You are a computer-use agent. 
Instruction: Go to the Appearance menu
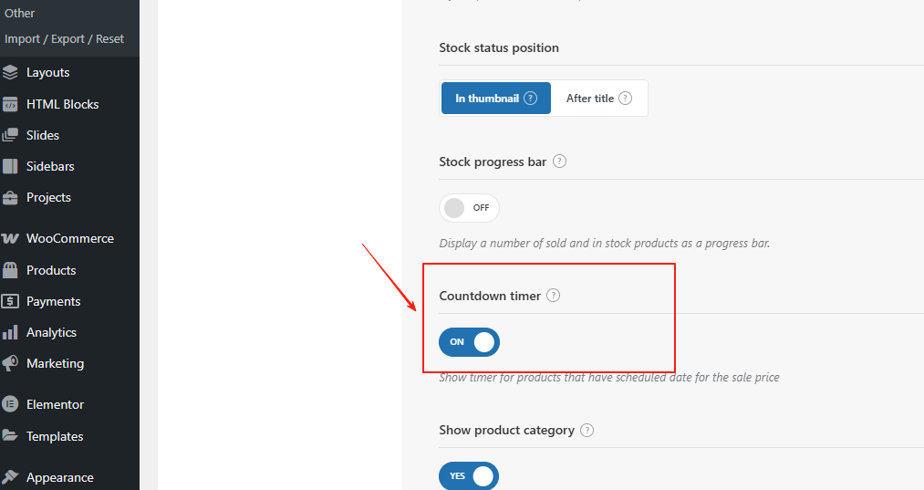[x=59, y=477]
